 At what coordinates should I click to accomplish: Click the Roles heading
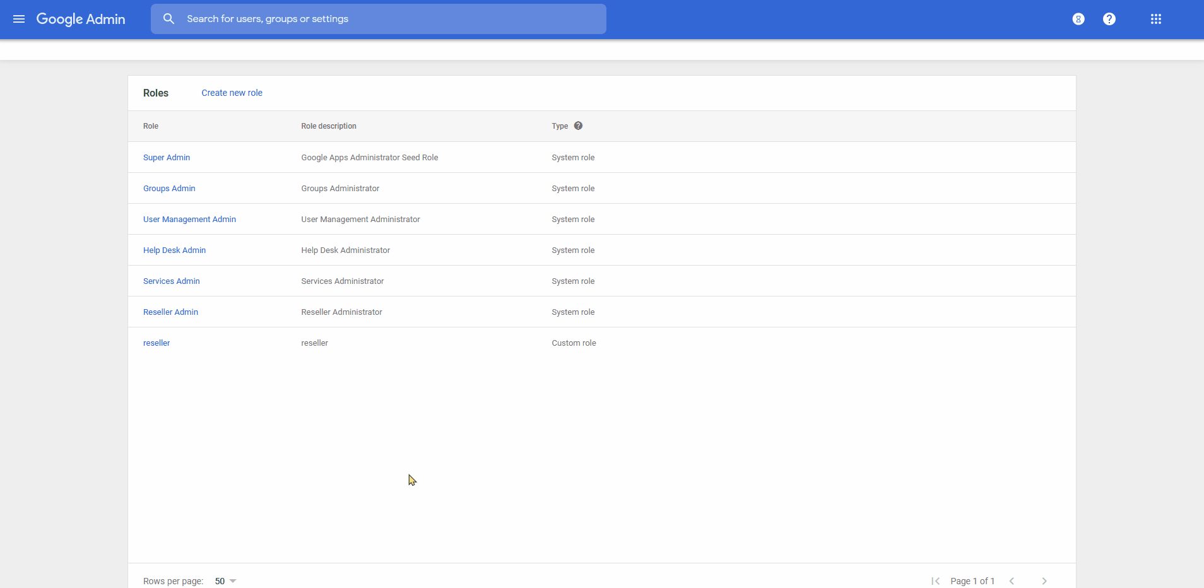(156, 93)
